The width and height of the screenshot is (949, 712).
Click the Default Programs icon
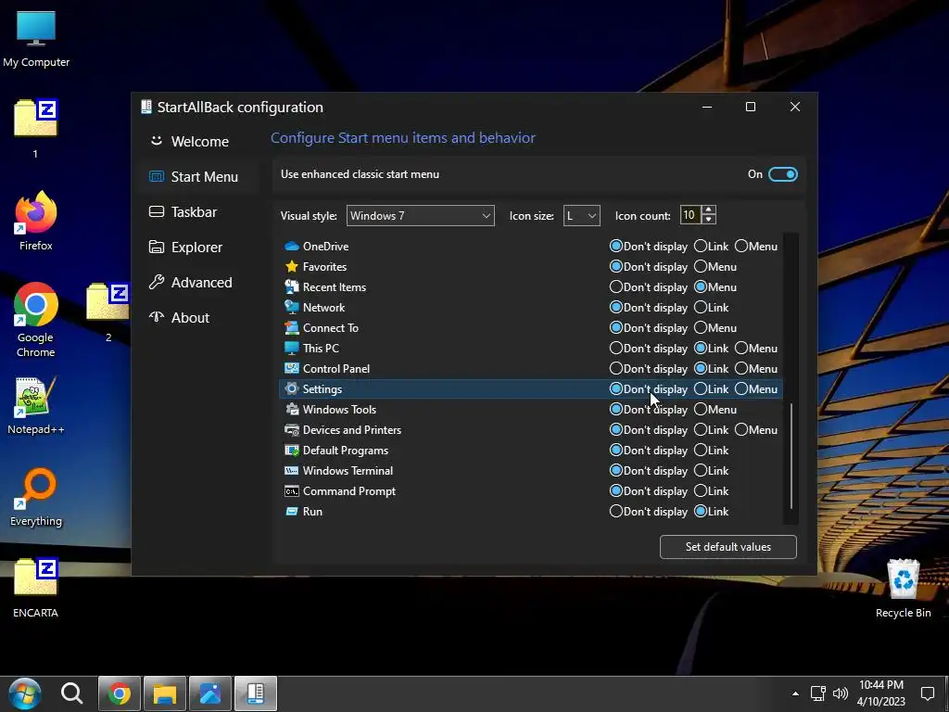point(292,451)
